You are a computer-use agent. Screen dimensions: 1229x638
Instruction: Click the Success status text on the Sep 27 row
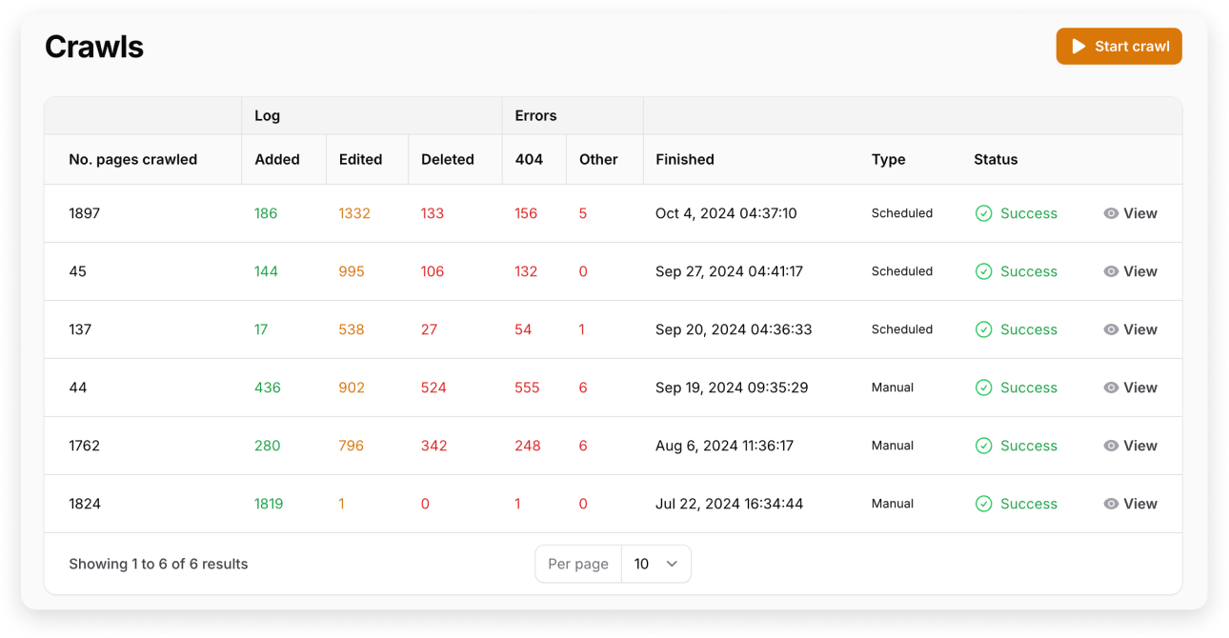coord(1030,271)
